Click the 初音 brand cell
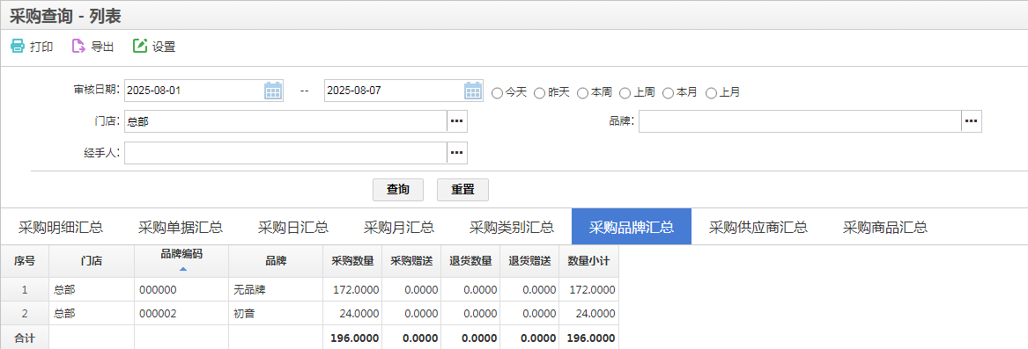This screenshot has height=349, width=1028. pos(276,314)
